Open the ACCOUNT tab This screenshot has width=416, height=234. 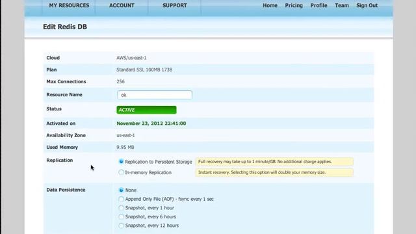click(122, 6)
